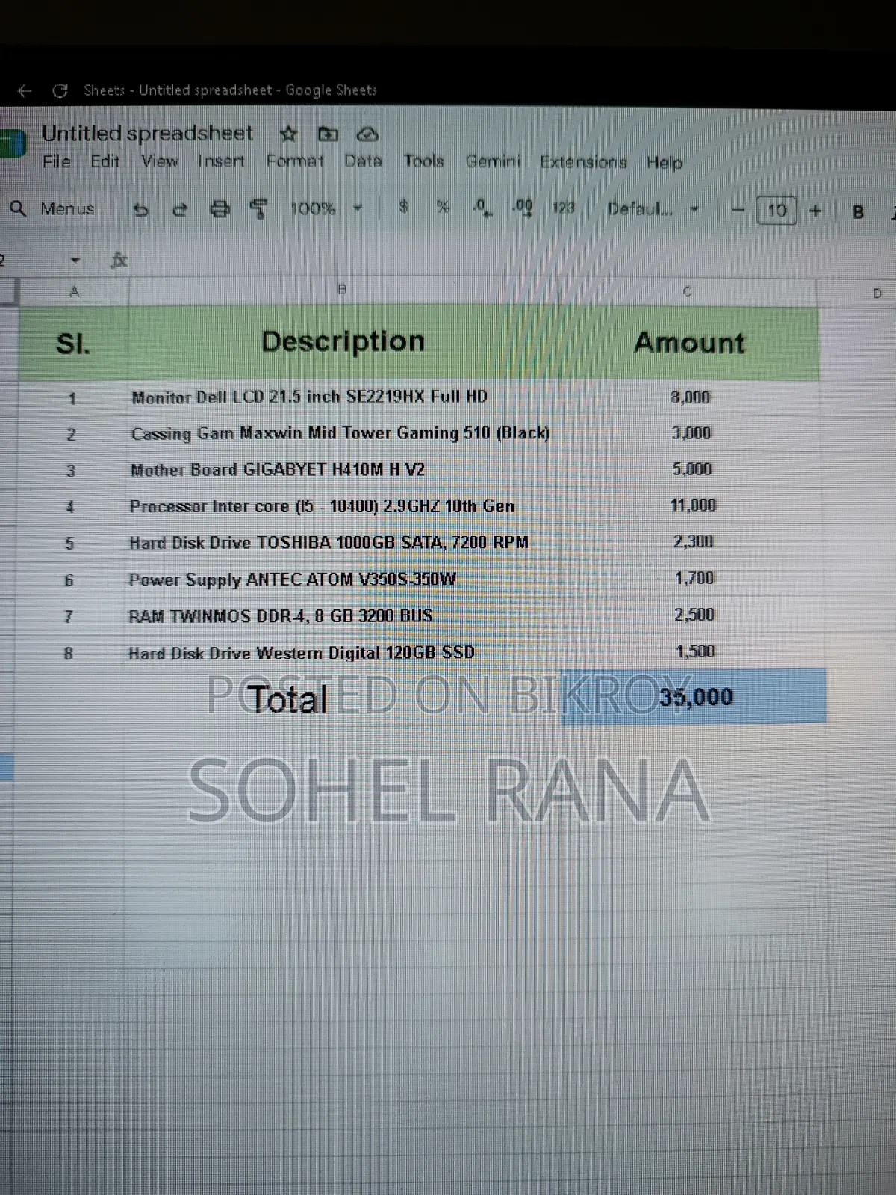
Task: Increase font size with plus
Action: coord(815,211)
